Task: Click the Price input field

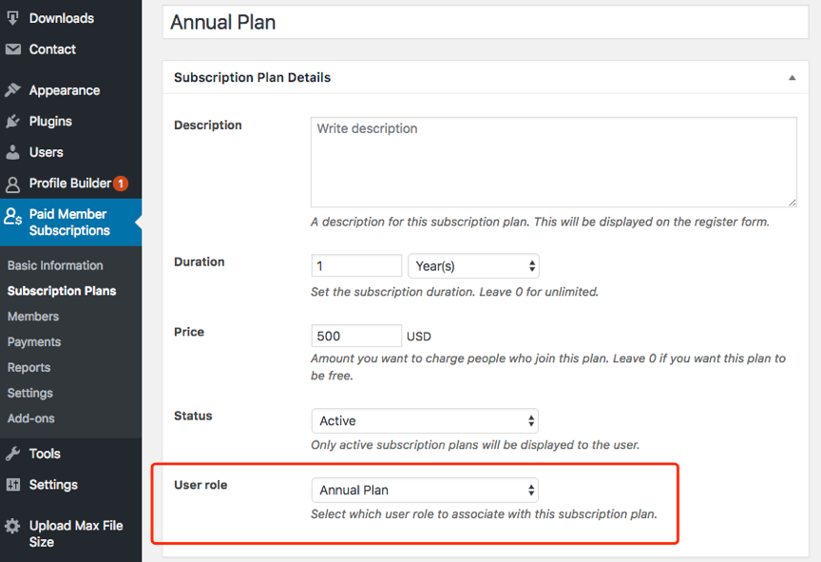Action: (x=356, y=336)
